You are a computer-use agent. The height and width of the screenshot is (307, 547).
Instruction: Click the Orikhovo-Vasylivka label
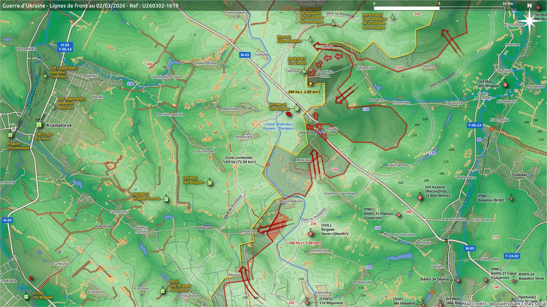[x=340, y=193]
